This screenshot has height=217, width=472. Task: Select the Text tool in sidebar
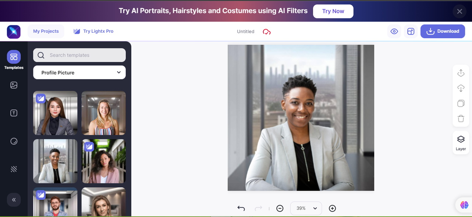(x=14, y=113)
